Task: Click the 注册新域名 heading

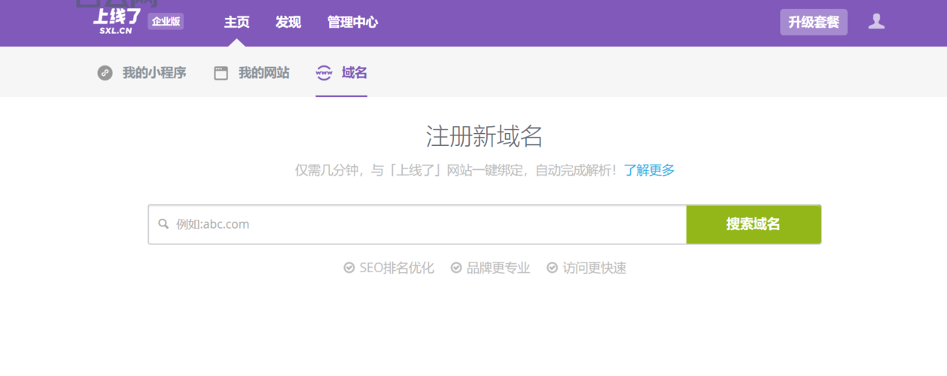Action: click(x=484, y=136)
